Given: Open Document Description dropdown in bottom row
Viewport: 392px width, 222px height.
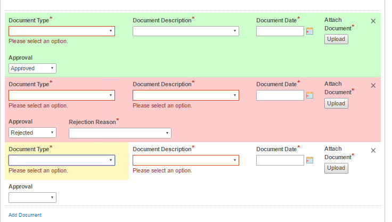Looking at the screenshot, I should [186, 160].
